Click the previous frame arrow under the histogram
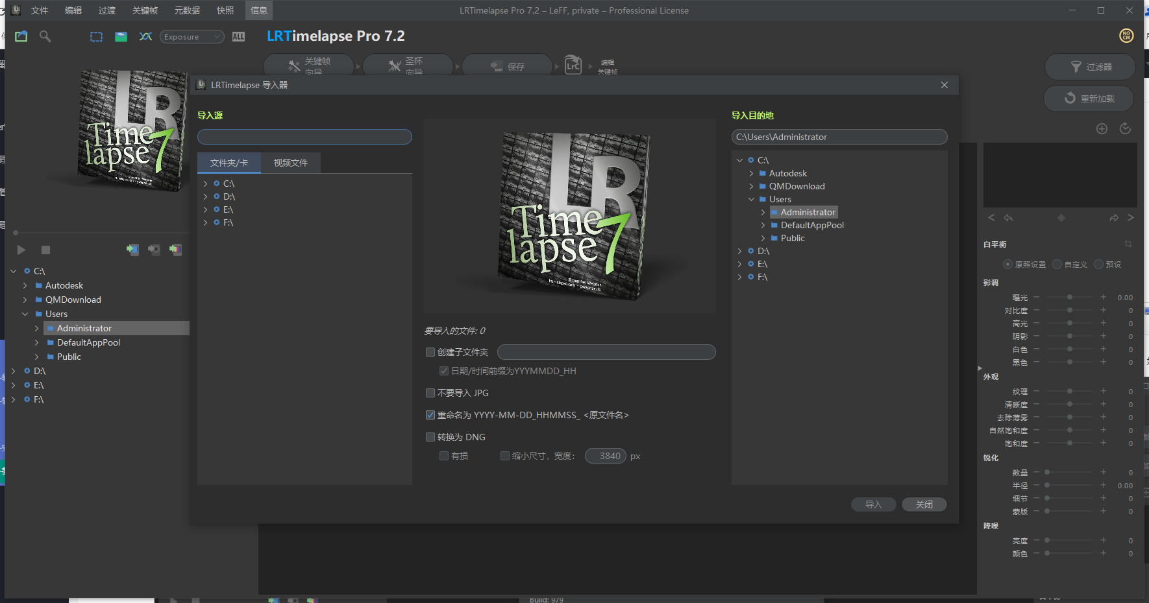The height and width of the screenshot is (603, 1149). click(991, 218)
